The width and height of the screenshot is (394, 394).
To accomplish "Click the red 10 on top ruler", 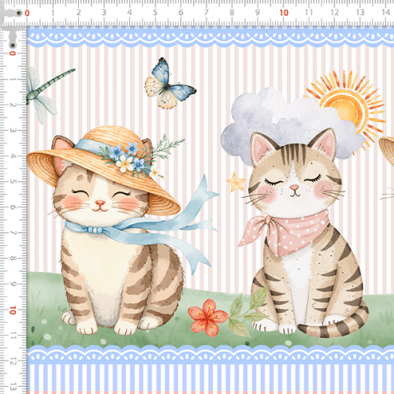I will coord(284,13).
